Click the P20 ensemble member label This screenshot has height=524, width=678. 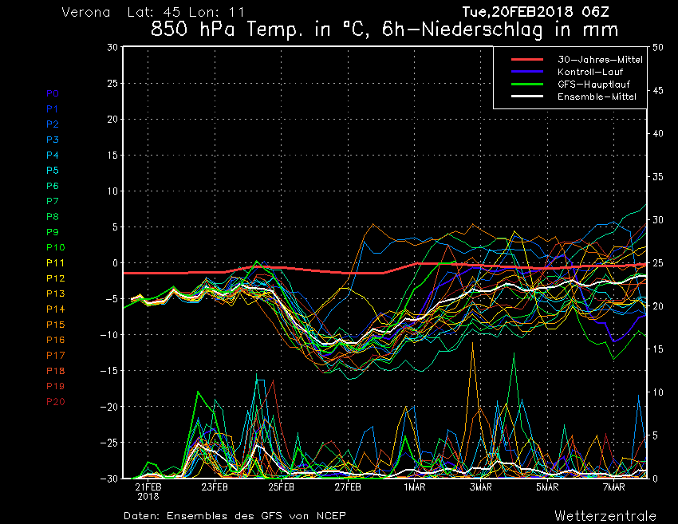coord(55,402)
